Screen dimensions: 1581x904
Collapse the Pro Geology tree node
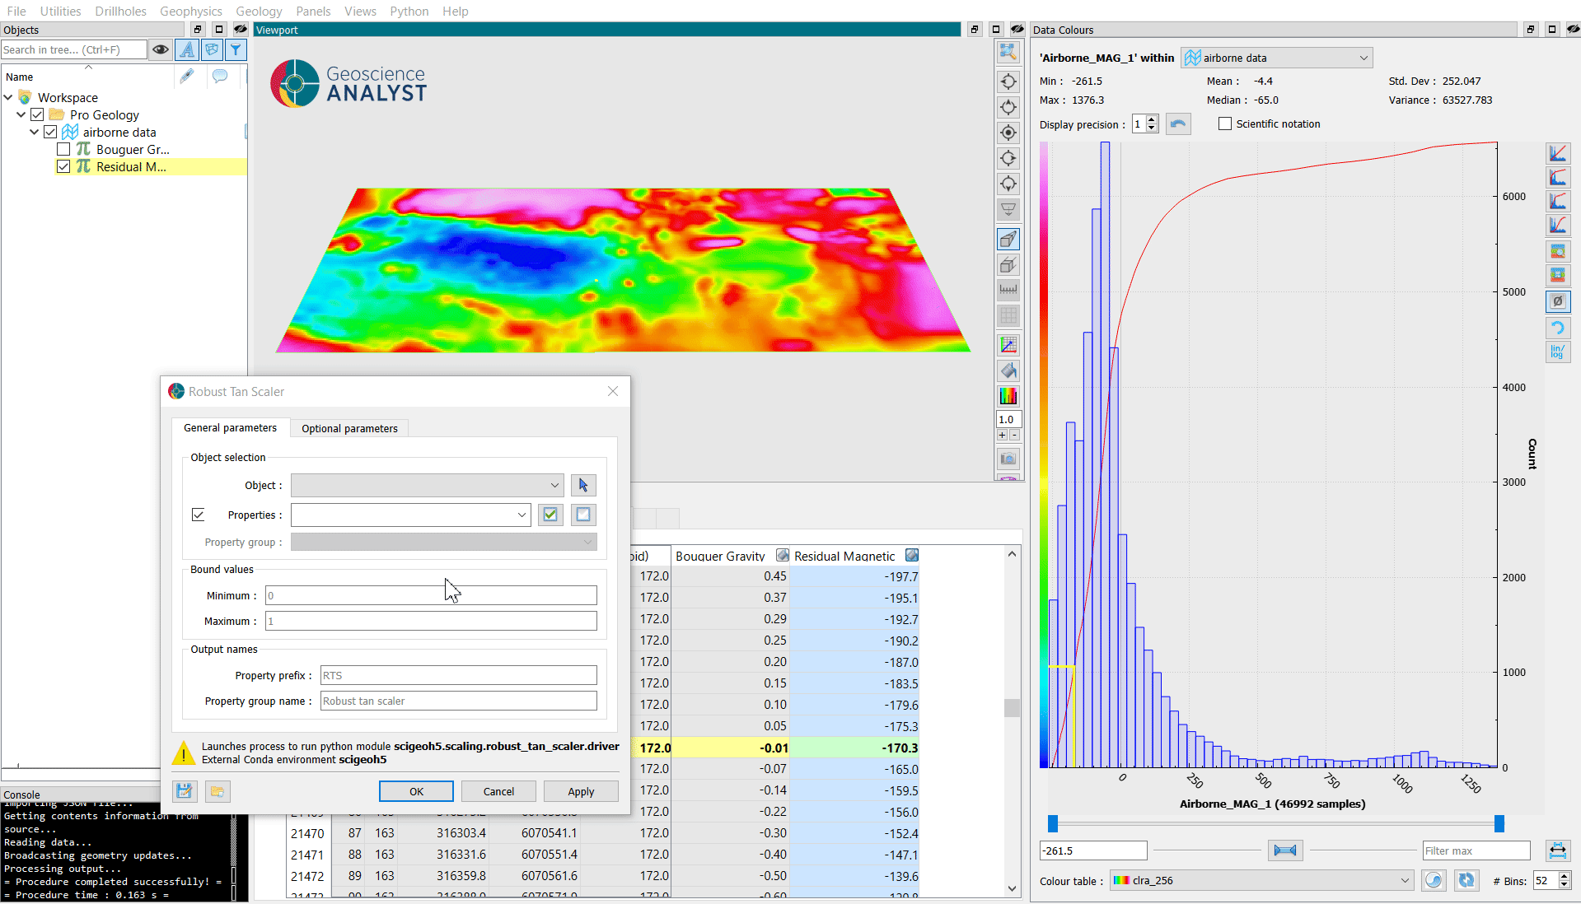[21, 115]
